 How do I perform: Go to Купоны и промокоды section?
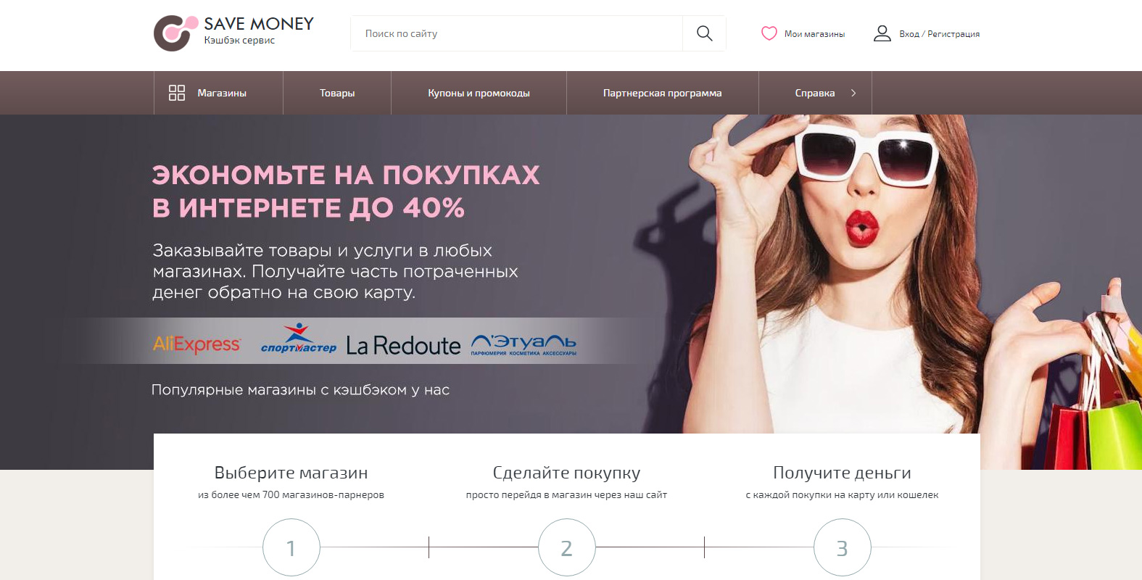[x=479, y=93]
